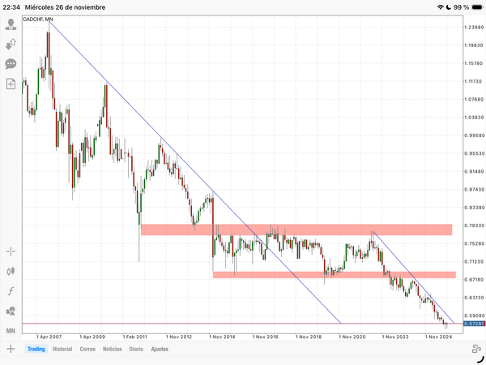Open the chart type candlestick icon
The height and width of the screenshot is (365, 486).
point(11,271)
